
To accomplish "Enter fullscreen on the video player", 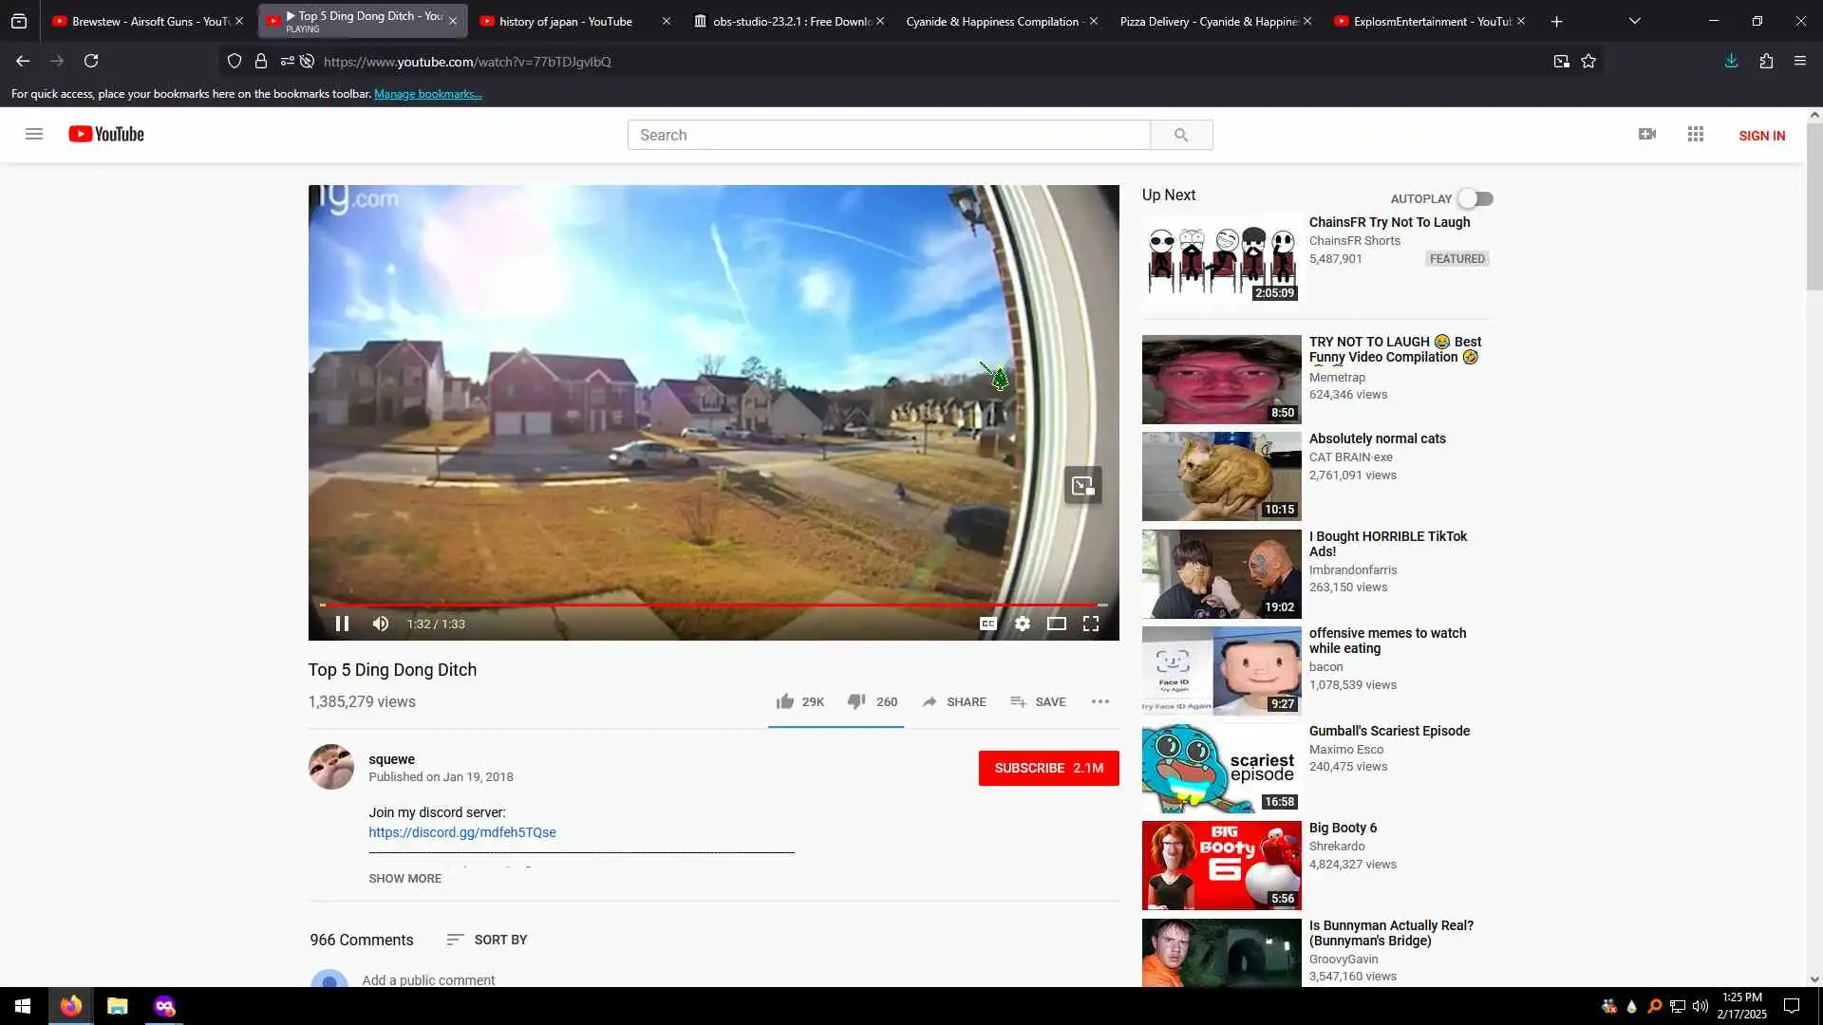I will click(1091, 624).
